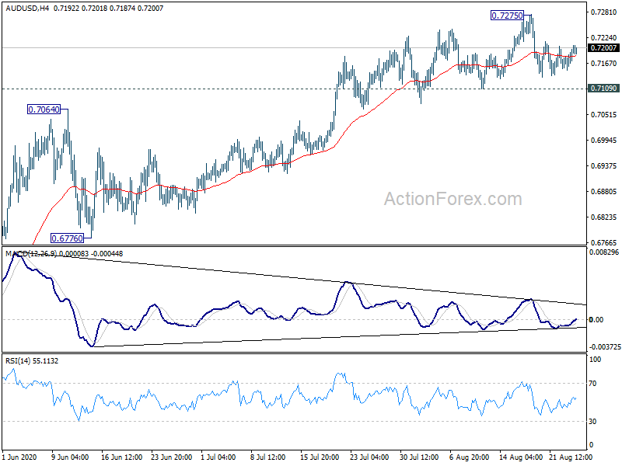Click the MACD(12,26,9) indicator label
This screenshot has height=466, width=622.
[31, 254]
